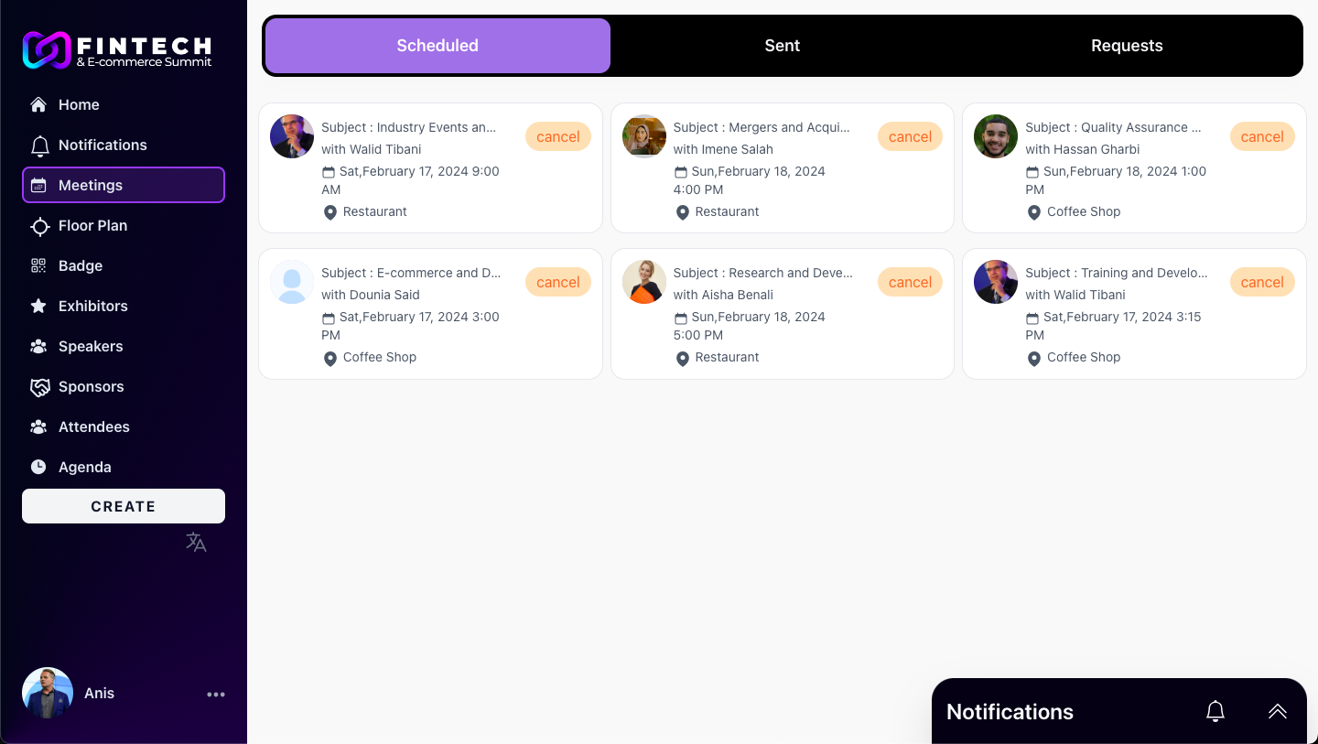Cancel the meeting with Imene Salah
This screenshot has height=744, width=1318.
[910, 136]
